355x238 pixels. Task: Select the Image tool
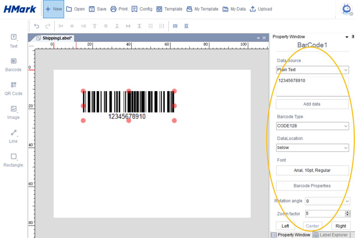pos(14,112)
